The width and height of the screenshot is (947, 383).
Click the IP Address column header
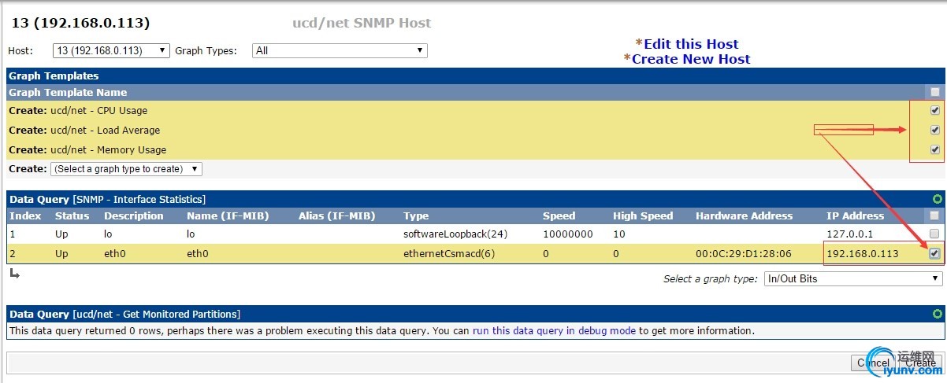(856, 215)
